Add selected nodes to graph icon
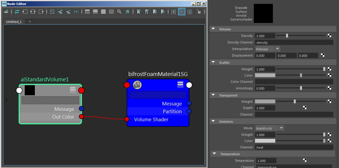This screenshot has width=339, height=168. click(x=60, y=12)
